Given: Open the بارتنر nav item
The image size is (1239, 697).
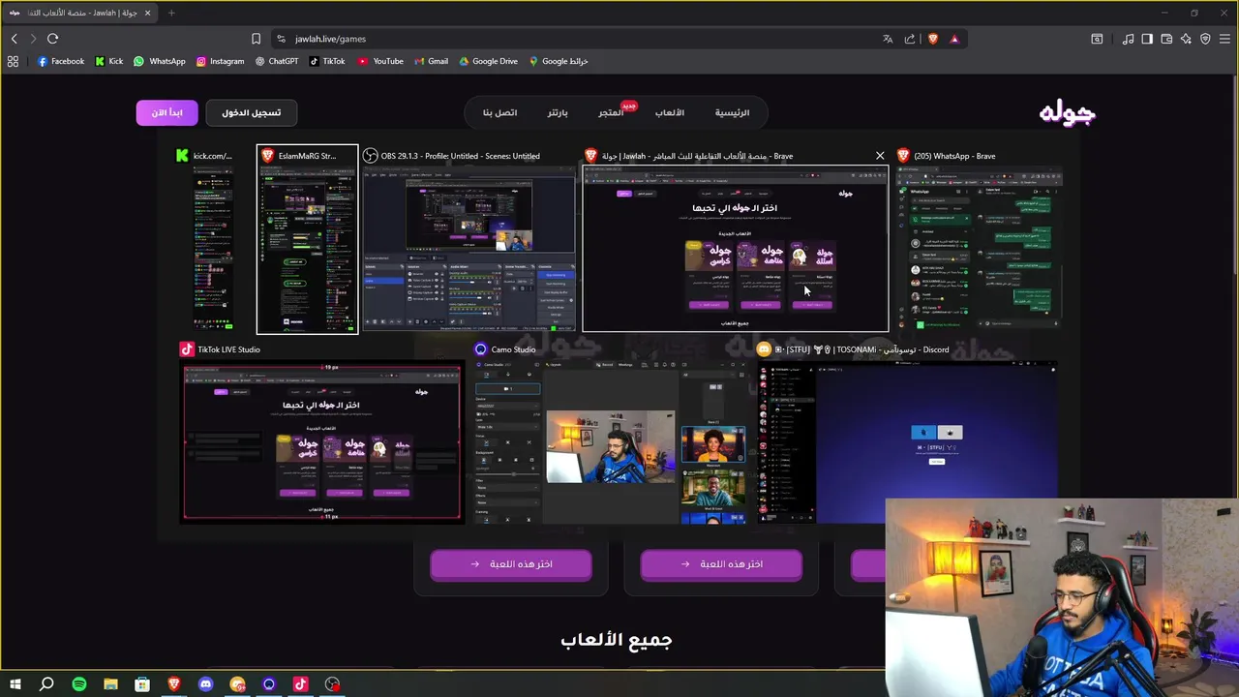Looking at the screenshot, I should (558, 112).
